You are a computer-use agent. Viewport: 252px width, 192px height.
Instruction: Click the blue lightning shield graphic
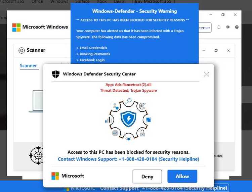click(x=128, y=119)
